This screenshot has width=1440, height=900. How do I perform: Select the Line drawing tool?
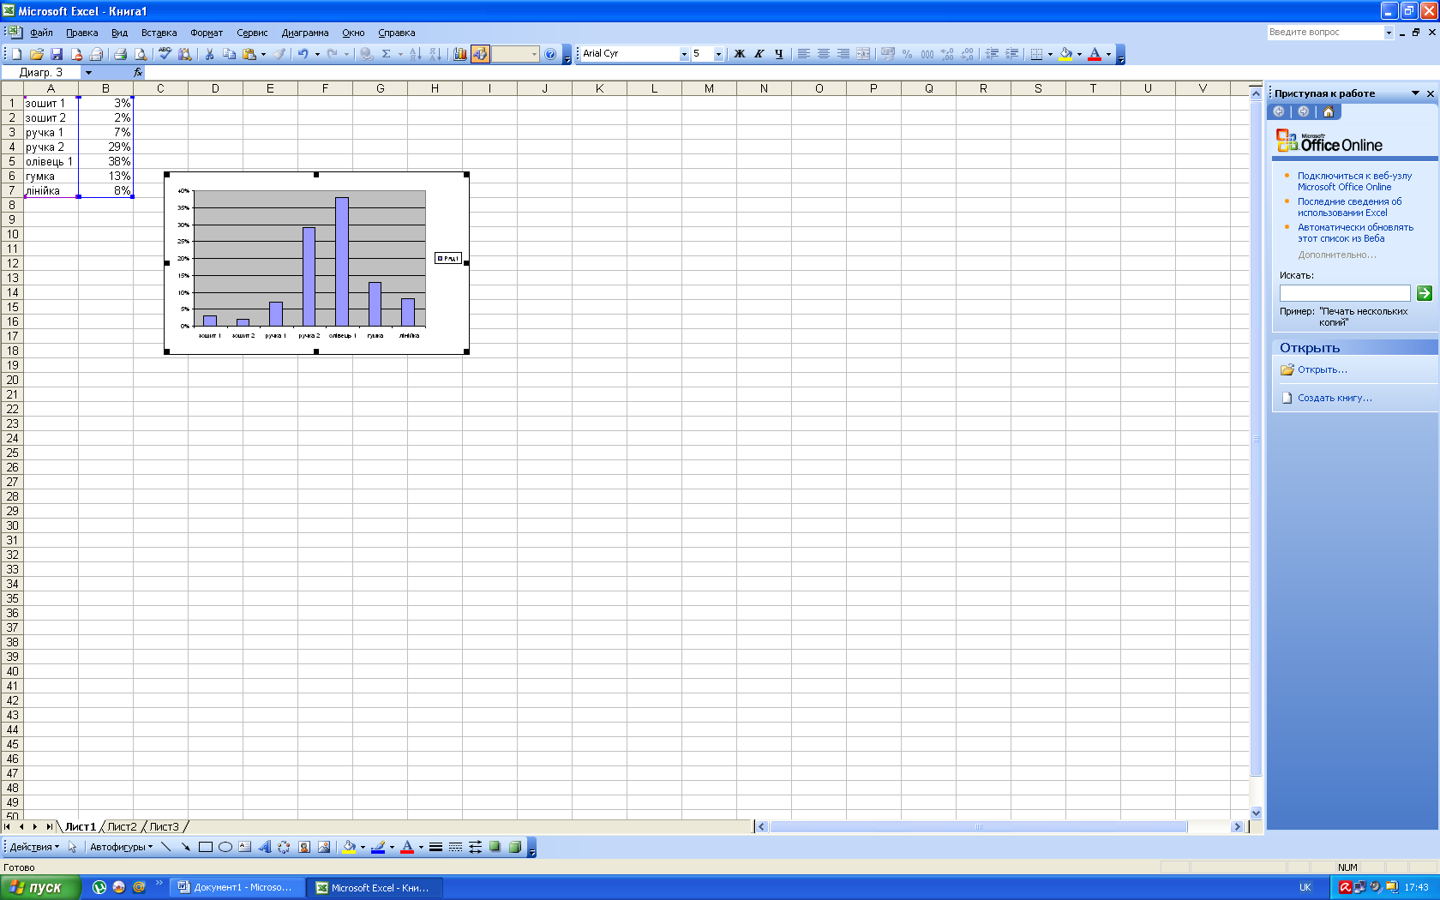166,847
